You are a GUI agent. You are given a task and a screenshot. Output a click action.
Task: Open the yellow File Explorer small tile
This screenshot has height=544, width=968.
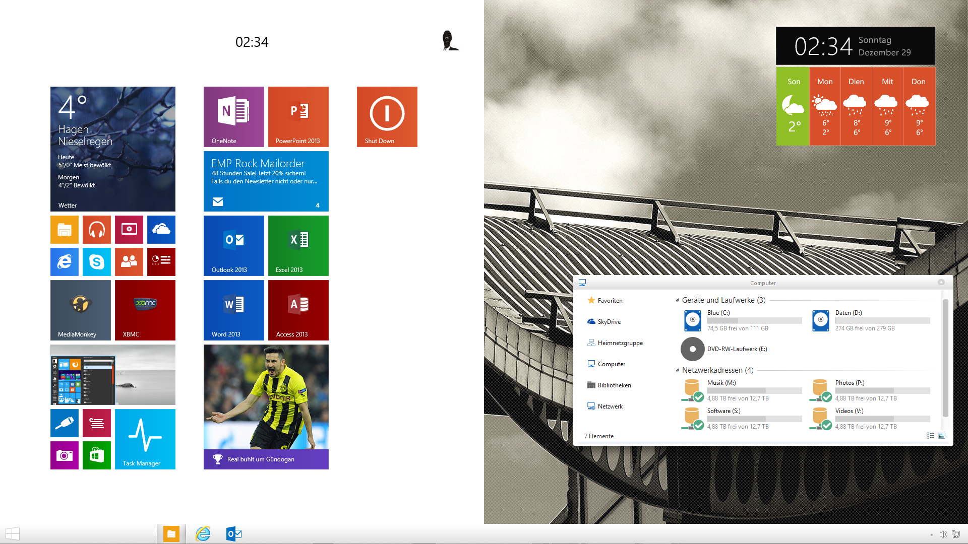tap(64, 229)
